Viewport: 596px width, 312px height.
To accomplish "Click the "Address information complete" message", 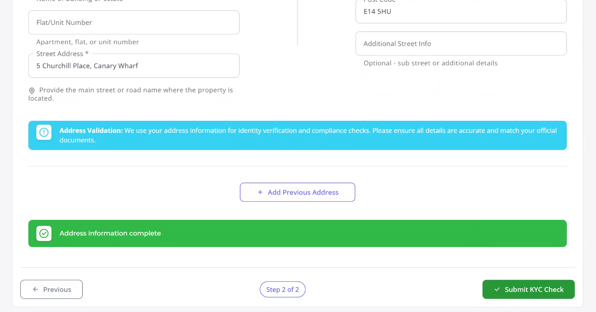I will coord(110,233).
